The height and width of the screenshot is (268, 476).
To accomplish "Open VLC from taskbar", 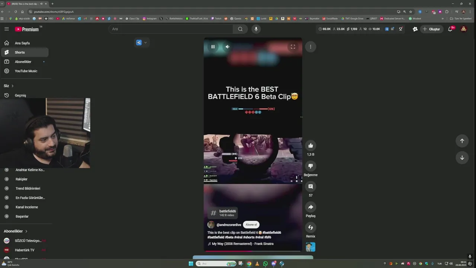I will pos(257,264).
